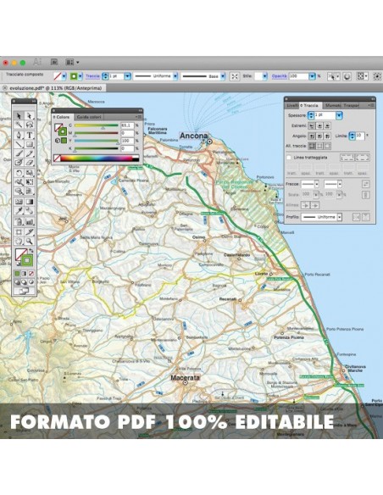Select the Scale tool
Screen dimensions: 383x495
pyautogui.click(x=30, y=173)
